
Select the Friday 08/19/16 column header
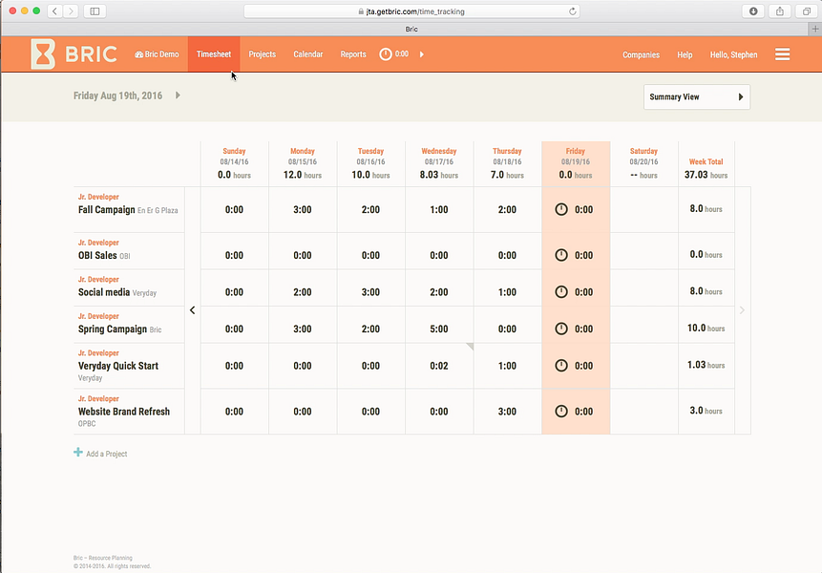576,163
